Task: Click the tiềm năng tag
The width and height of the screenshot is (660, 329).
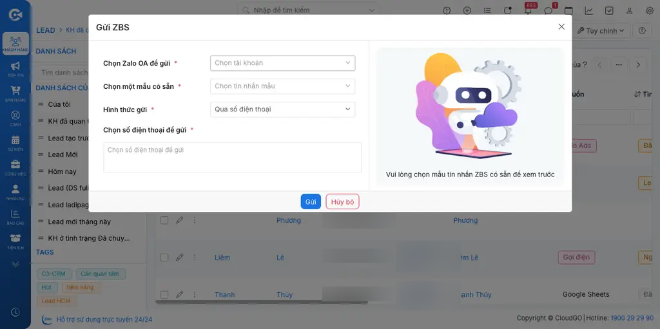Action: [81, 287]
